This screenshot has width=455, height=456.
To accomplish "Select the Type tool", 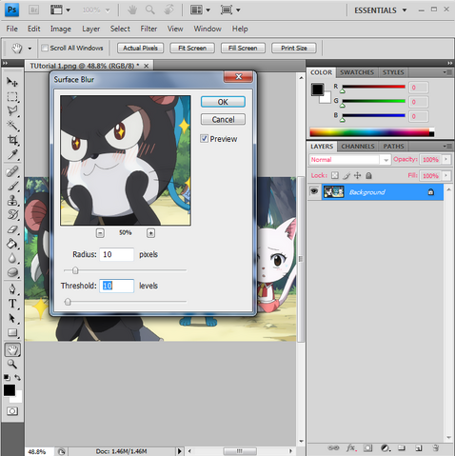I will tap(12, 304).
